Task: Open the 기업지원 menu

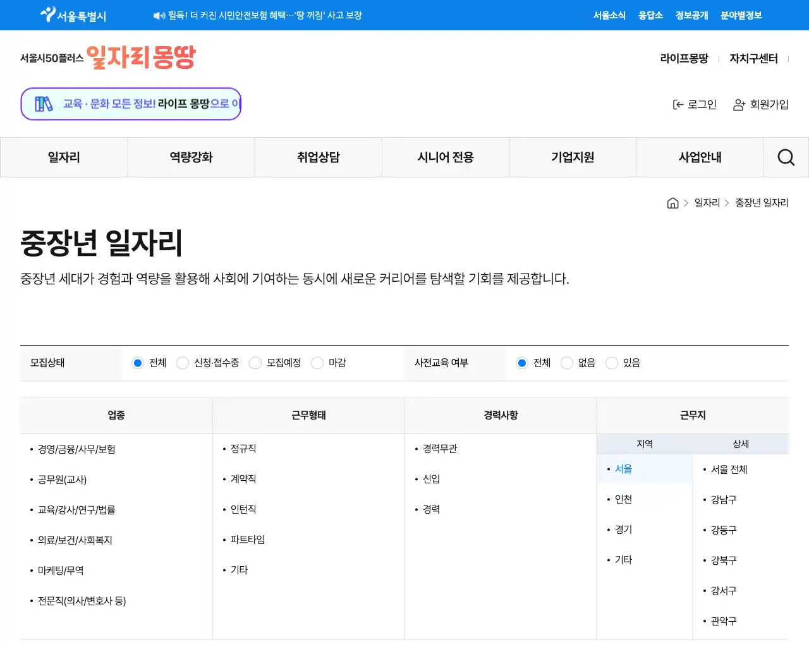Action: pos(572,157)
